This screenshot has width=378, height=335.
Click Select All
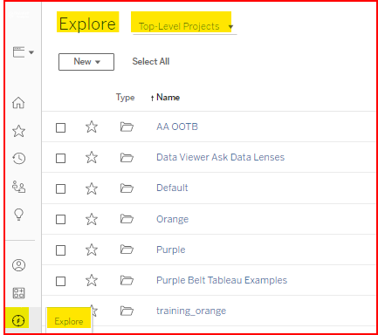coord(151,61)
